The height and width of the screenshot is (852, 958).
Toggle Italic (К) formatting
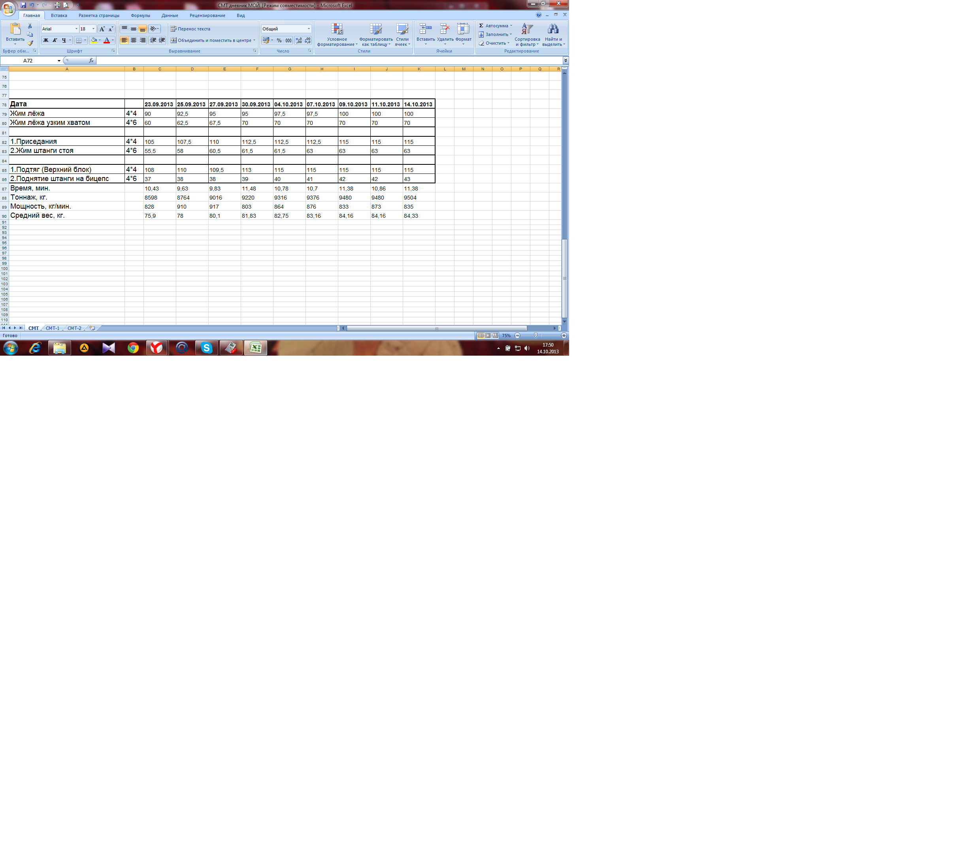(x=55, y=41)
